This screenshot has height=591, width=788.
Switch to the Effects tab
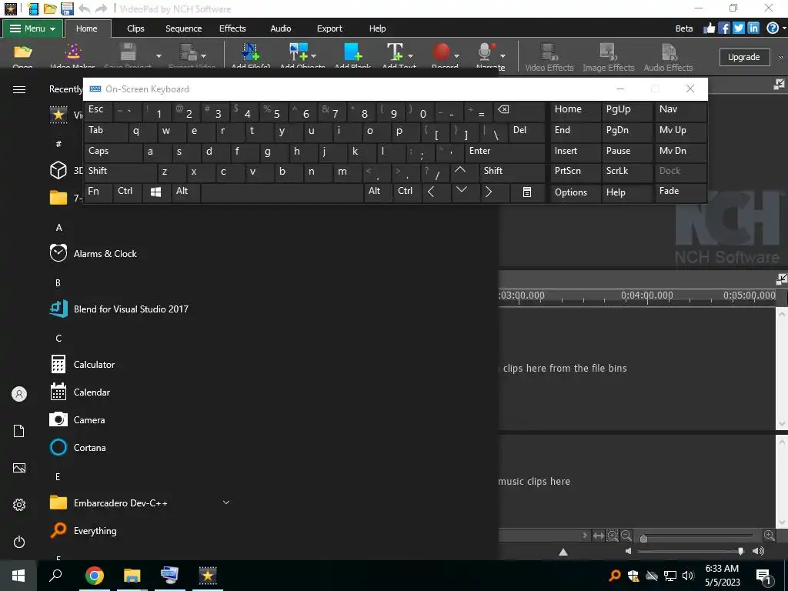pos(232,28)
